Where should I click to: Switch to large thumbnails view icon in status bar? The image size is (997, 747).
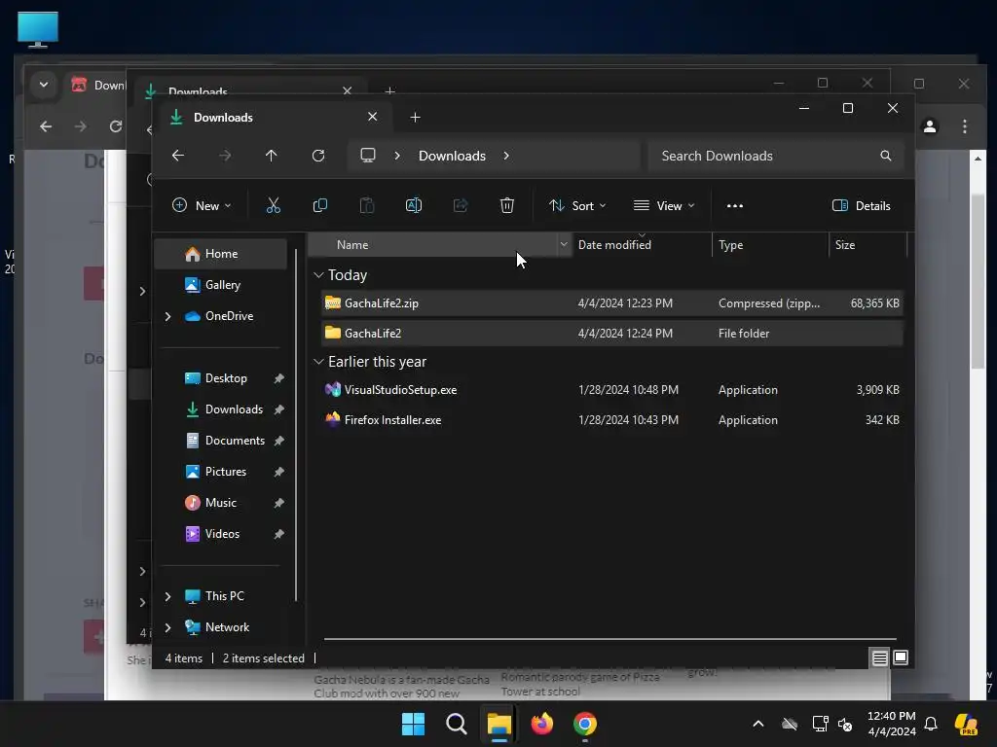click(901, 658)
